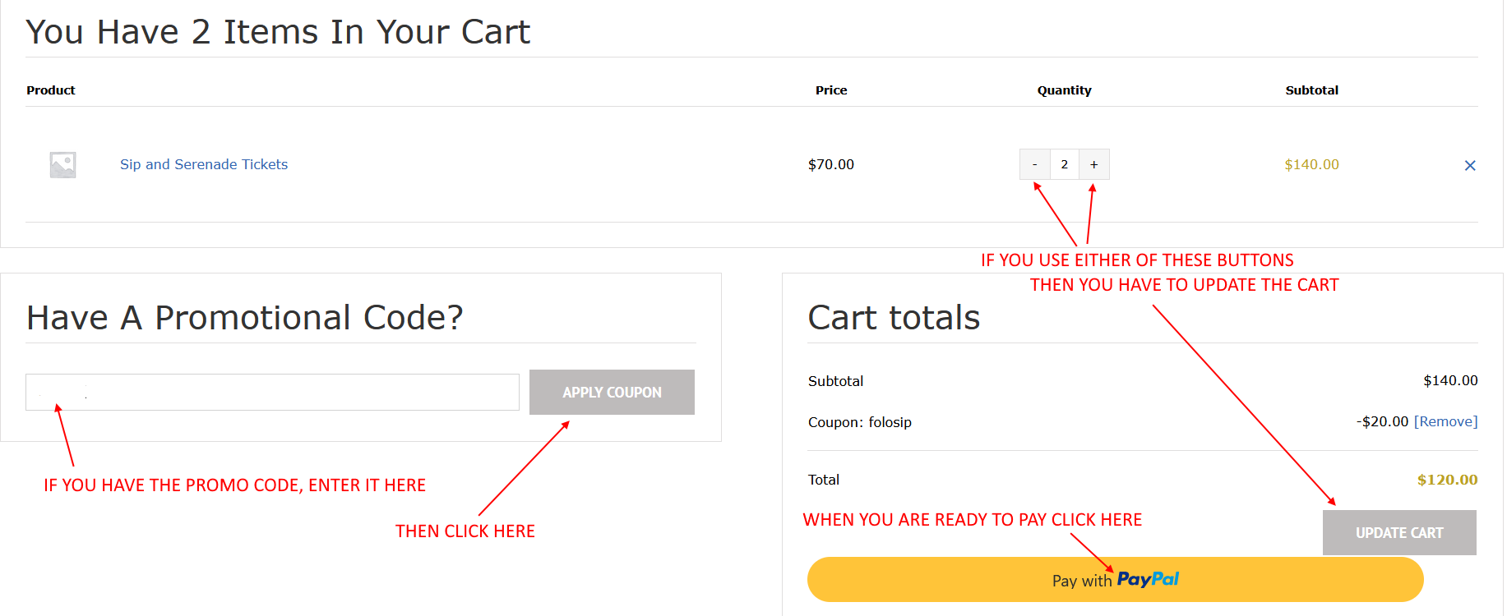The image size is (1507, 616).
Task: Click the $120.00 total amount
Action: coord(1447,480)
